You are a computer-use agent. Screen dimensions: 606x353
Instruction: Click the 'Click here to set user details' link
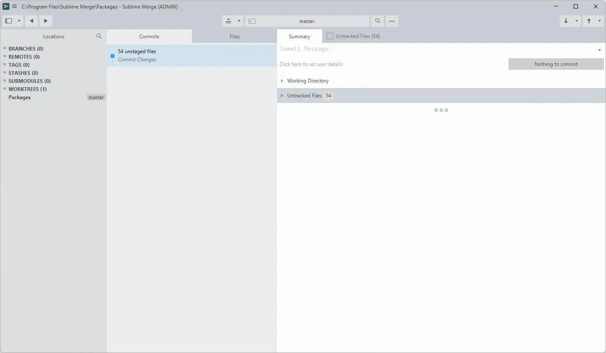pos(311,64)
